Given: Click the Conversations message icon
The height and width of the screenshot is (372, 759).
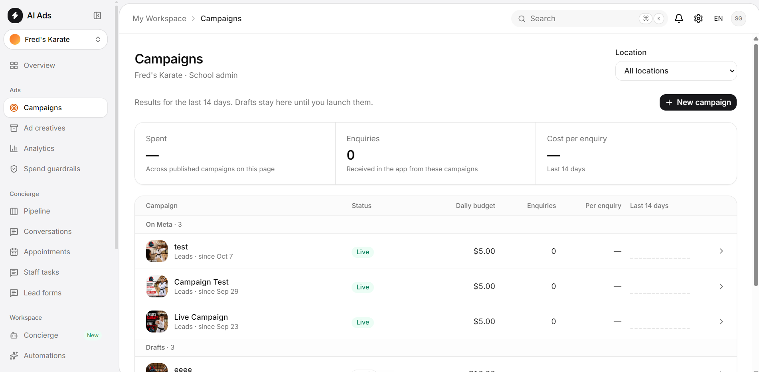Looking at the screenshot, I should pyautogui.click(x=14, y=232).
